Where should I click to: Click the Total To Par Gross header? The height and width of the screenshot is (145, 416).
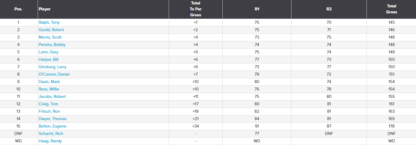[x=195, y=9]
